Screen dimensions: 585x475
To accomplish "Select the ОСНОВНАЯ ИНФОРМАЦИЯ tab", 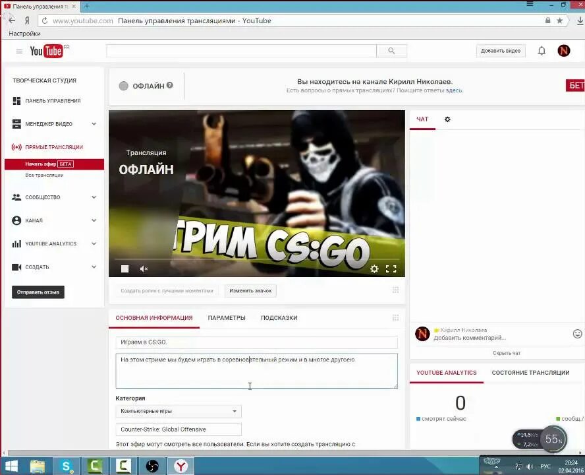I will (154, 318).
